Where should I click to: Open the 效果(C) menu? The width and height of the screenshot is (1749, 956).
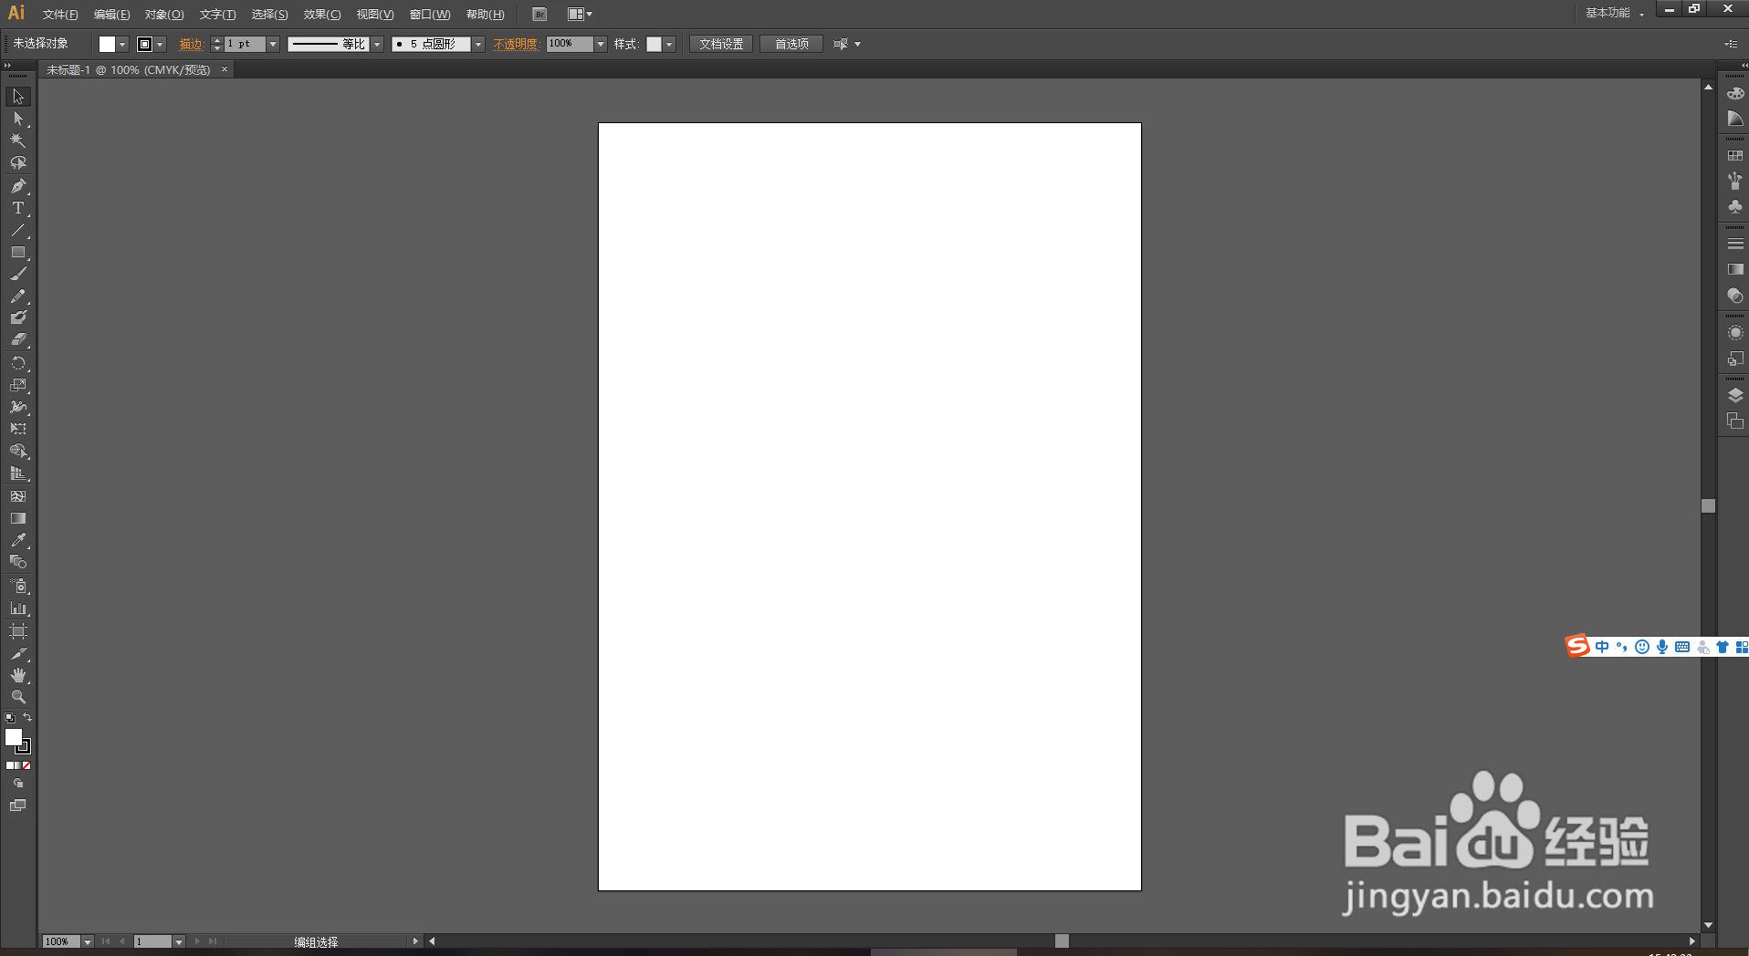(322, 15)
